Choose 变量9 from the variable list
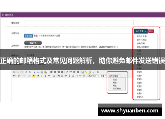This screenshot has height=119, width=165. point(139,93)
